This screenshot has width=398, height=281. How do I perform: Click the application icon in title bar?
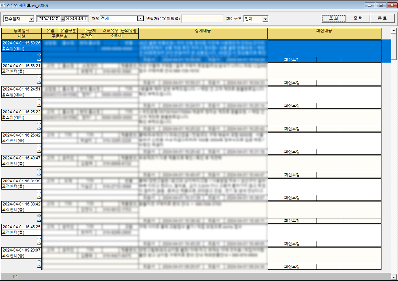(x=3, y=5)
